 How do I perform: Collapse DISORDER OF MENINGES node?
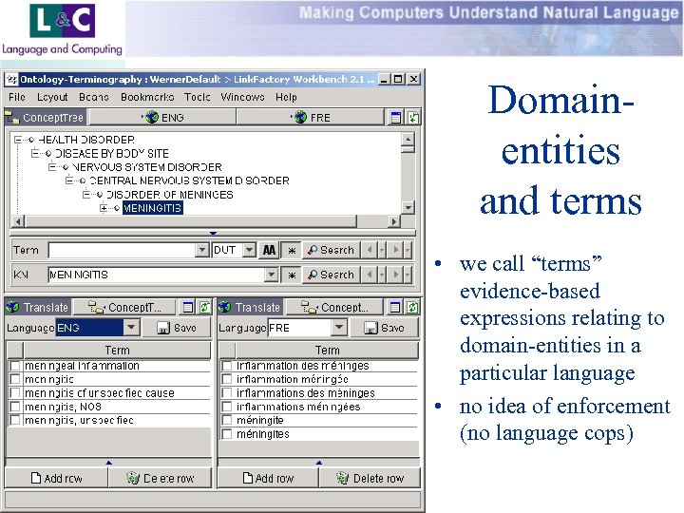(86, 194)
